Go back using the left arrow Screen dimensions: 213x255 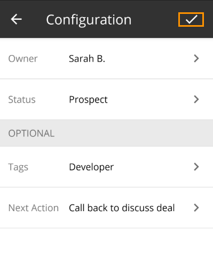pos(16,19)
